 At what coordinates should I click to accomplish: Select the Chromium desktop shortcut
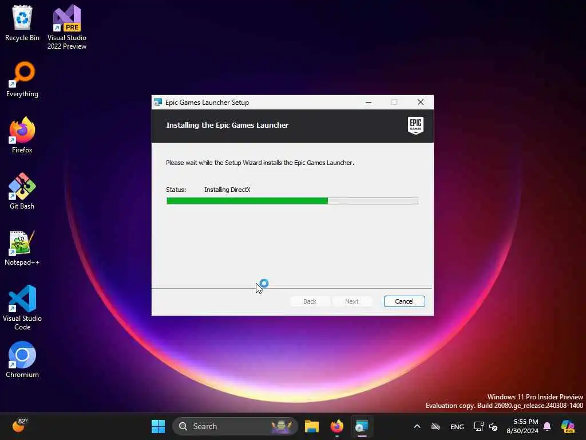click(22, 360)
